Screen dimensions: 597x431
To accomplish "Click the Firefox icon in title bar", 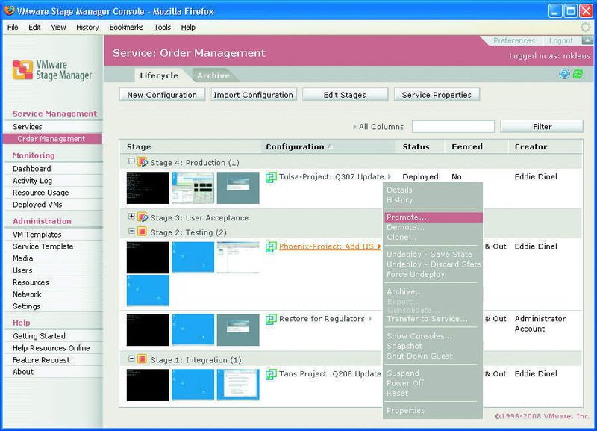I will (9, 10).
